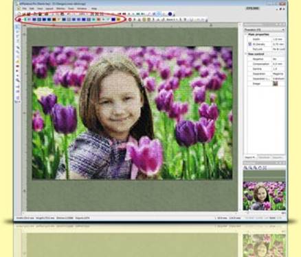Screen dimensions: 301x257
Task: Select the arrow tool atop the left vertical toolbox
Action: pos(18,27)
